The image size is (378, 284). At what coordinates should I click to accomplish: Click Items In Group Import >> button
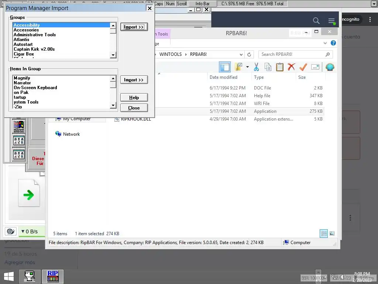click(x=134, y=80)
